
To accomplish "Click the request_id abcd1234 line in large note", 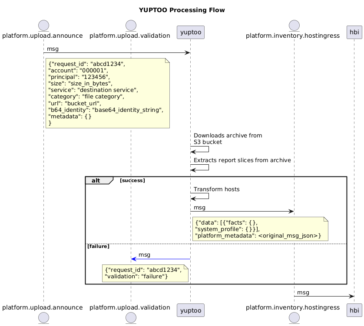I will pos(87,64).
